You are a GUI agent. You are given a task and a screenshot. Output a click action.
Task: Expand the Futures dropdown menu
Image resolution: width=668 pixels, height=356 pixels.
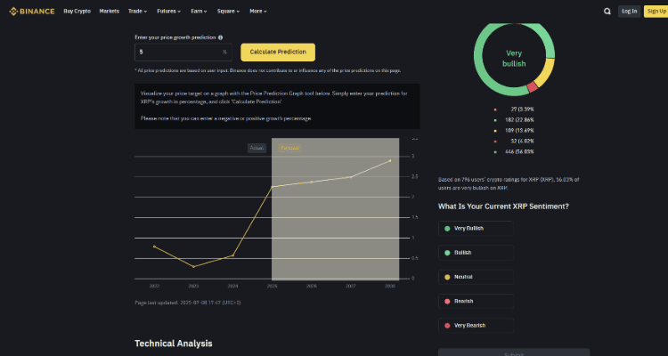click(x=168, y=12)
